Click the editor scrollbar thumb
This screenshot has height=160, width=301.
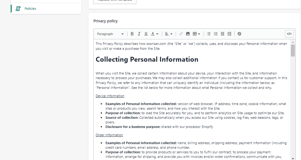pos(293,51)
